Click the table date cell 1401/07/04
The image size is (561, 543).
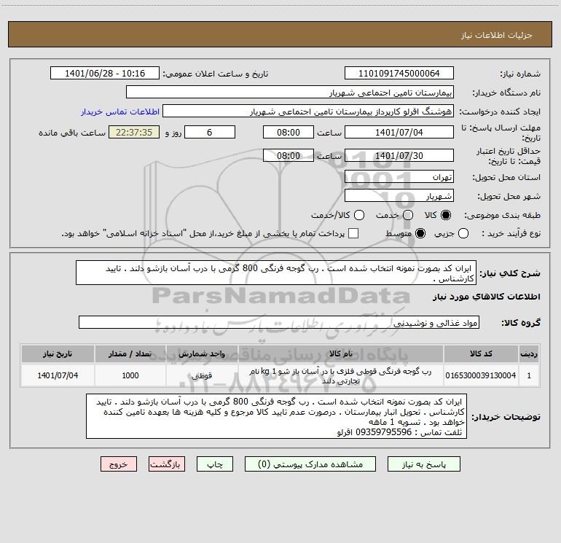[58, 375]
